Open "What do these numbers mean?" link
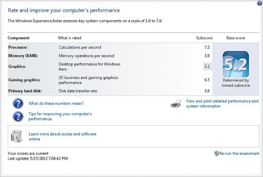263x177 pixels. coord(56,103)
